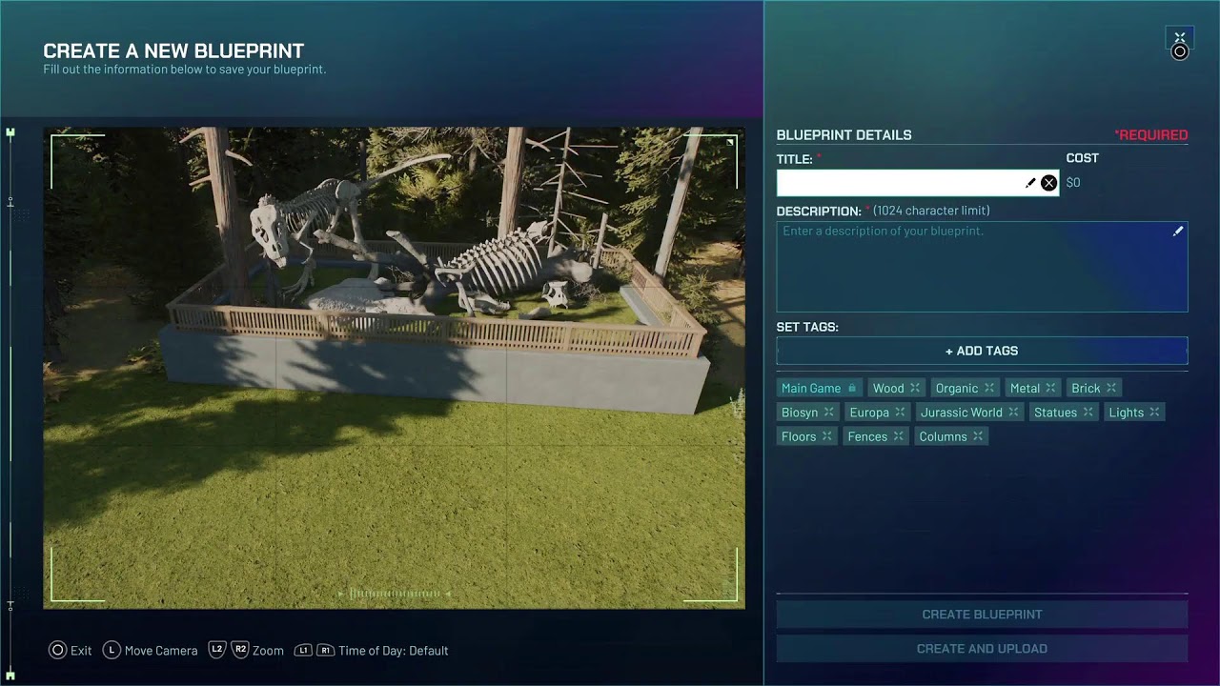Click the L2 zoom icon
The image size is (1220, 686).
(217, 650)
